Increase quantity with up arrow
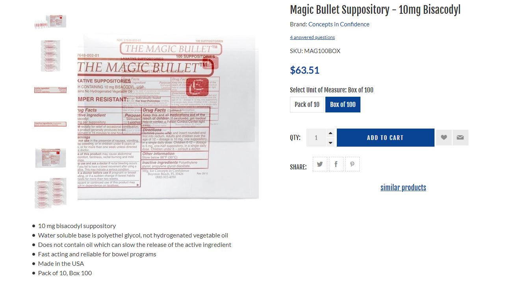The image size is (531, 287). pyautogui.click(x=330, y=133)
